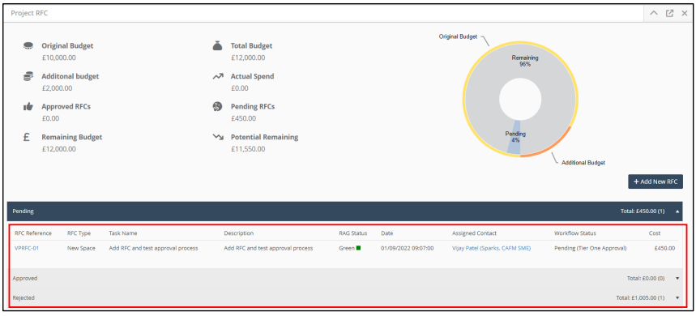The image size is (696, 316).
Task: Click the Pending 4% chart slice
Action: (x=515, y=137)
